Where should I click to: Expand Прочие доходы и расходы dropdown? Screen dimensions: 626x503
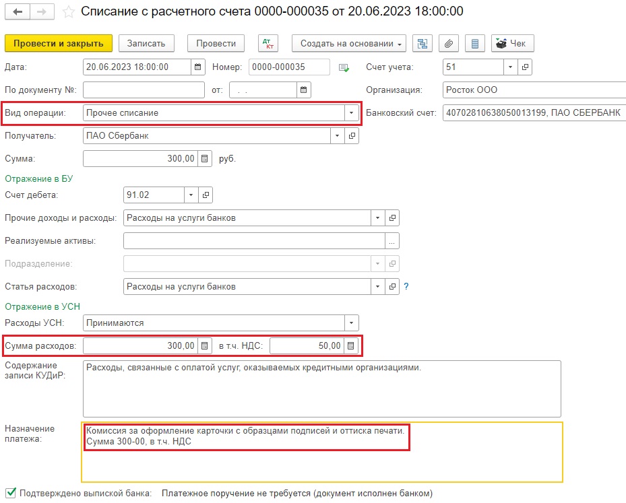(377, 217)
